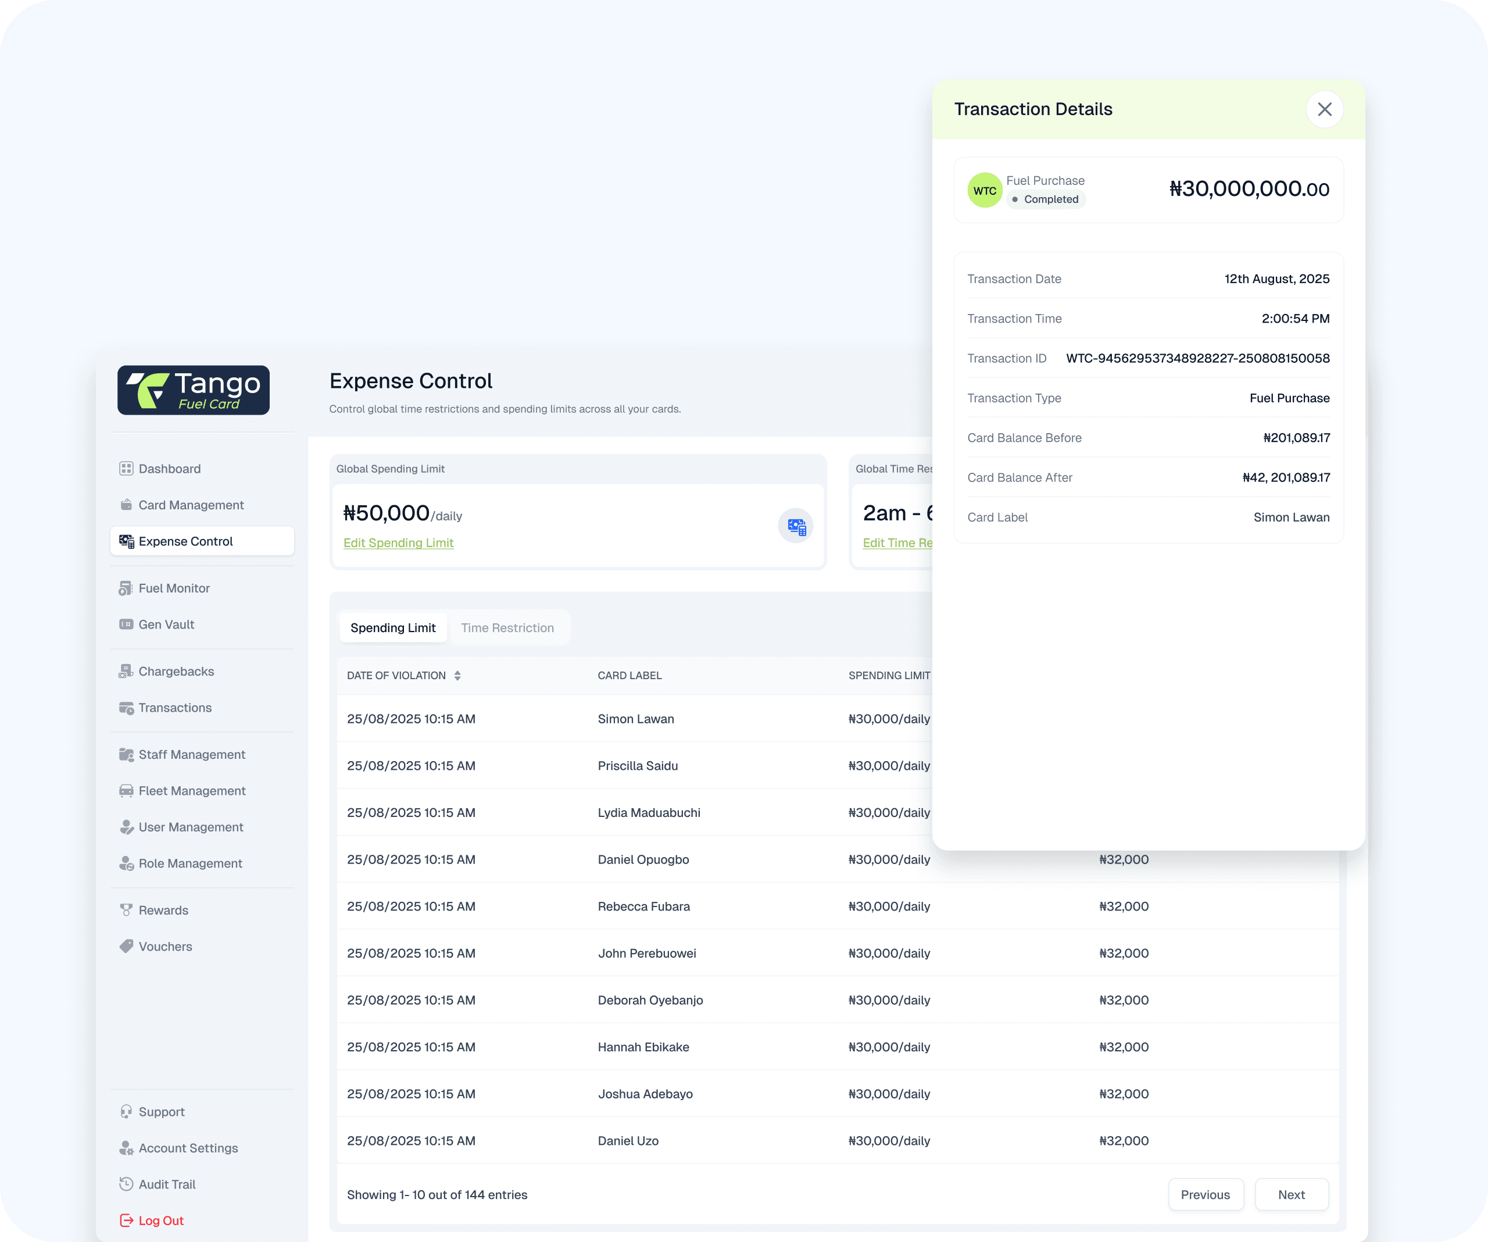Click the Previous pagination button
This screenshot has height=1242, width=1488.
[x=1206, y=1194]
